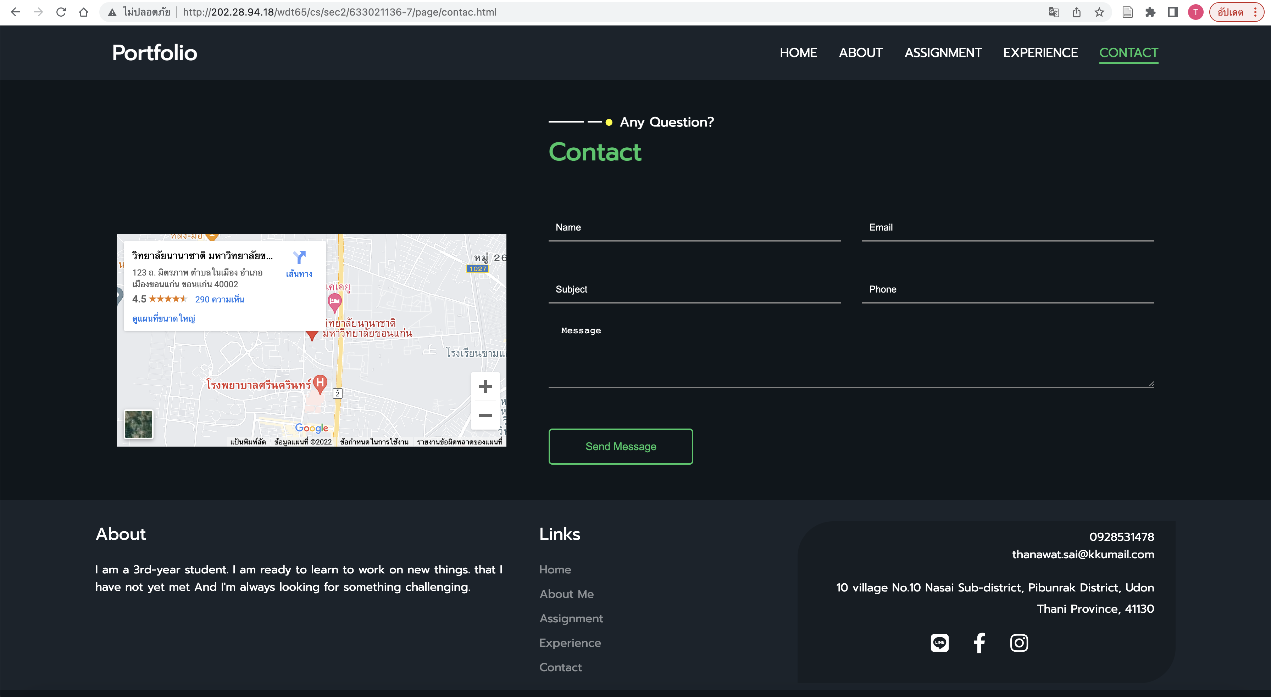The width and height of the screenshot is (1271, 697).
Task: Click the directions (เส้นทาง) icon on map
Action: pos(300,258)
